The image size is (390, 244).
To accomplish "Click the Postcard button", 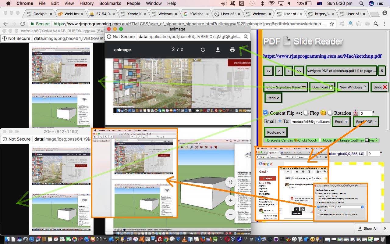I will click(276, 132).
